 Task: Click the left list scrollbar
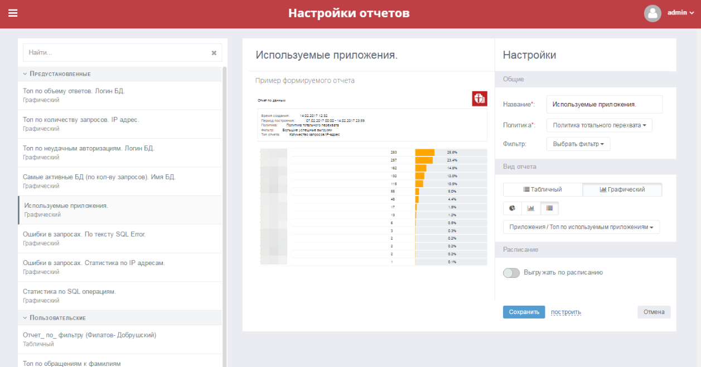pyautogui.click(x=225, y=217)
